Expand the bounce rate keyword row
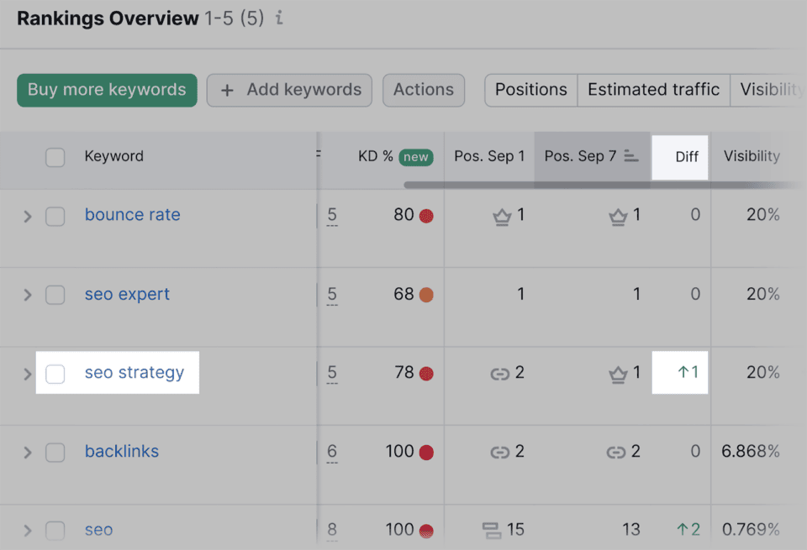The height and width of the screenshot is (550, 807). (27, 216)
